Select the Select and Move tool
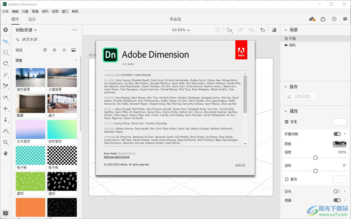The image size is (351, 219). [x=5, y=41]
